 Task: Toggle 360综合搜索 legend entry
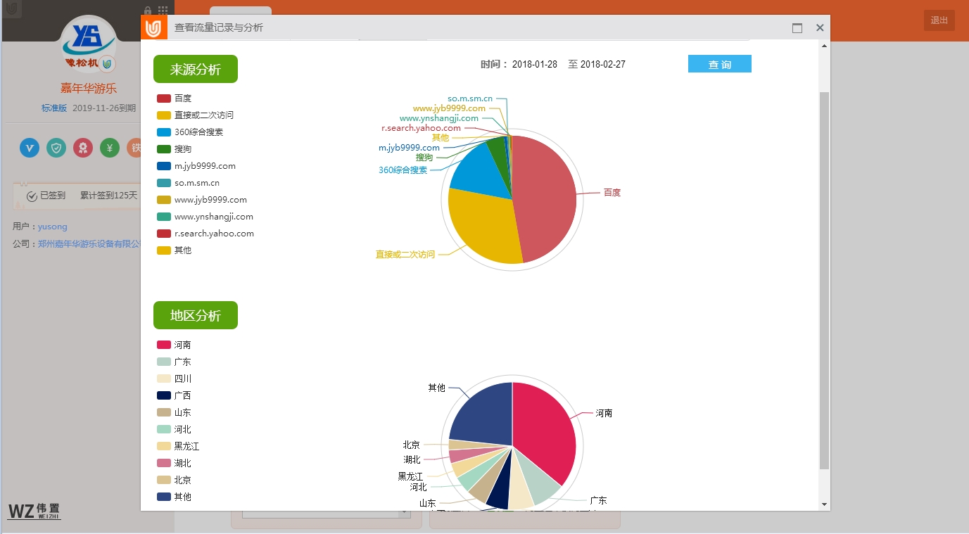(x=190, y=132)
